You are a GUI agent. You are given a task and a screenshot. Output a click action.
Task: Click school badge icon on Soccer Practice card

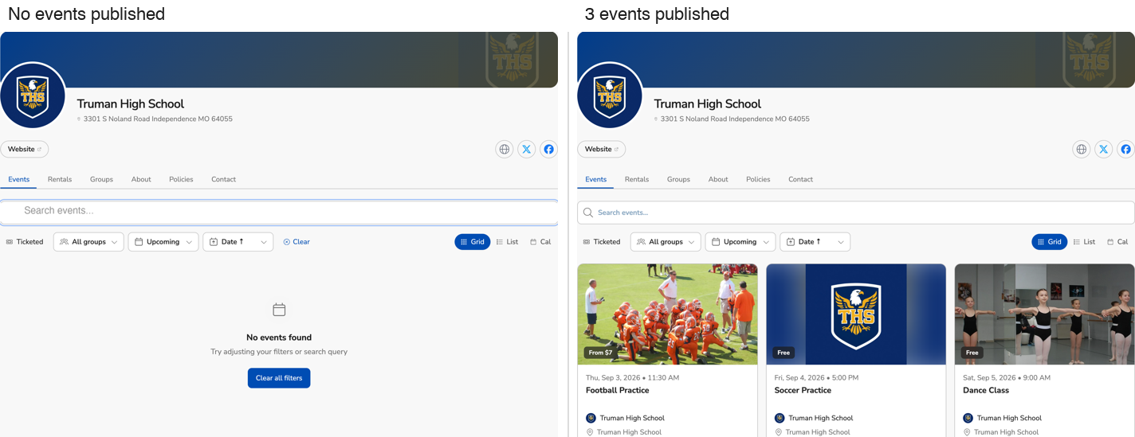pos(780,418)
